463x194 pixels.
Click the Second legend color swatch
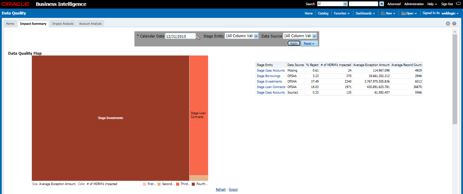tap(159, 184)
